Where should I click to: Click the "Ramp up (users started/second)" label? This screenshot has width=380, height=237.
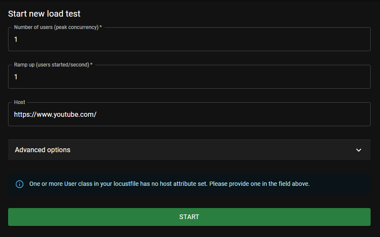tap(51, 65)
